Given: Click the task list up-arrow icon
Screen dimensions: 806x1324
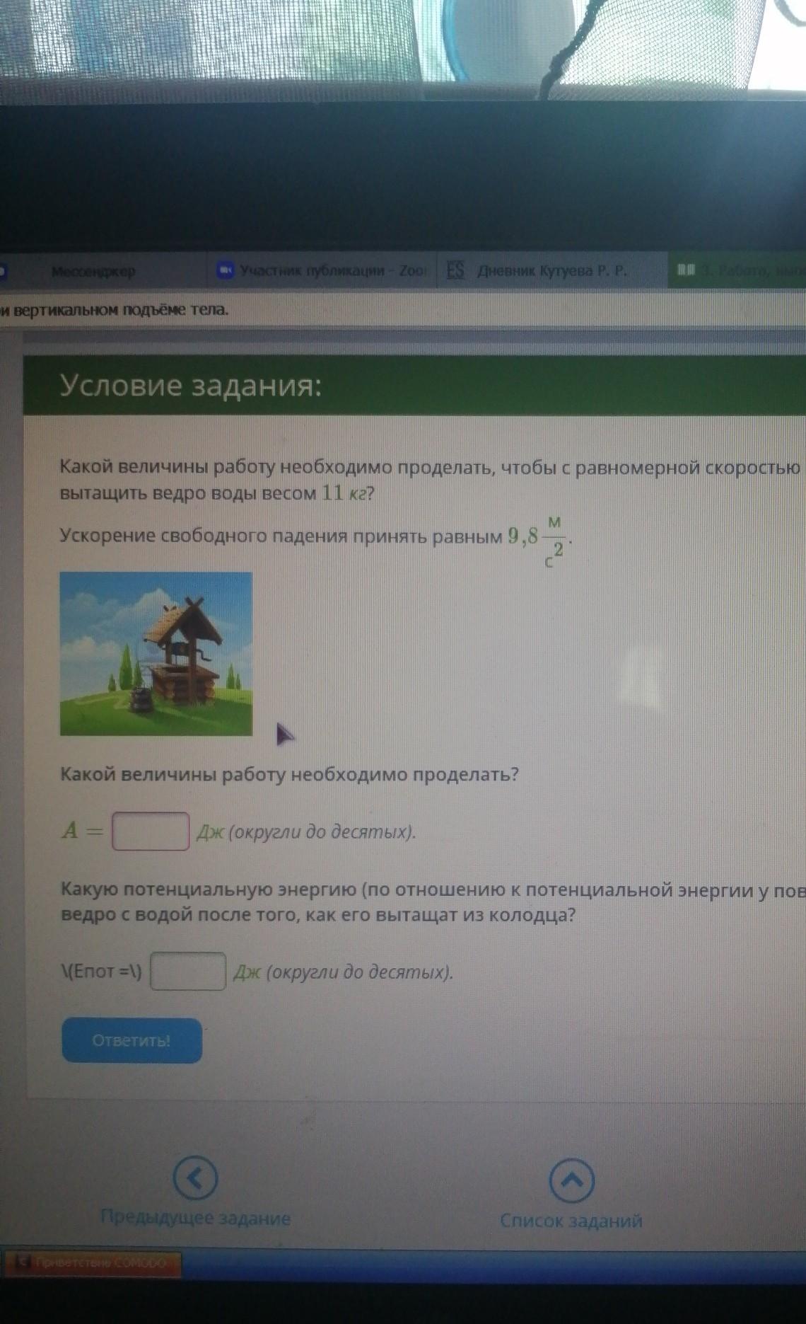Looking at the screenshot, I should click(572, 1180).
